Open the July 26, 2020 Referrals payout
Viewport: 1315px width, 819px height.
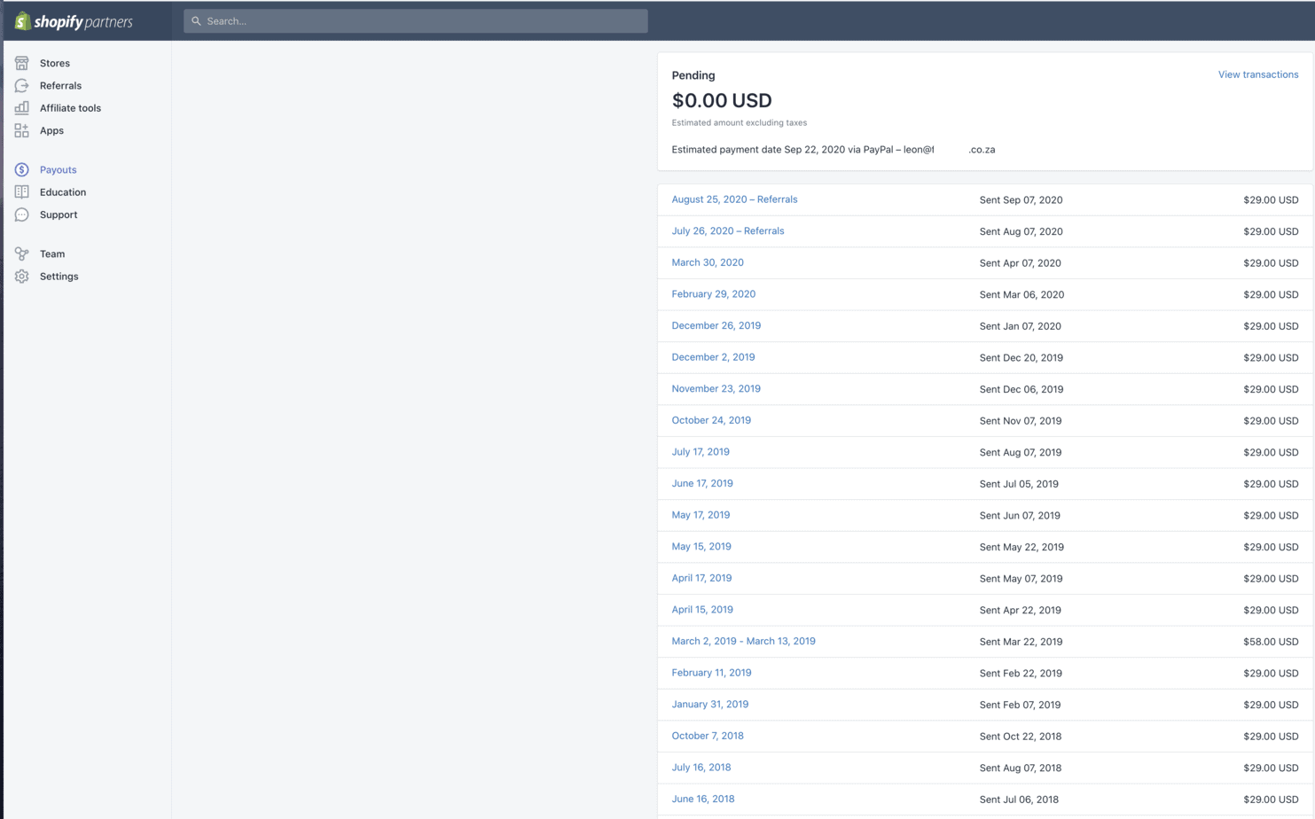click(x=728, y=230)
